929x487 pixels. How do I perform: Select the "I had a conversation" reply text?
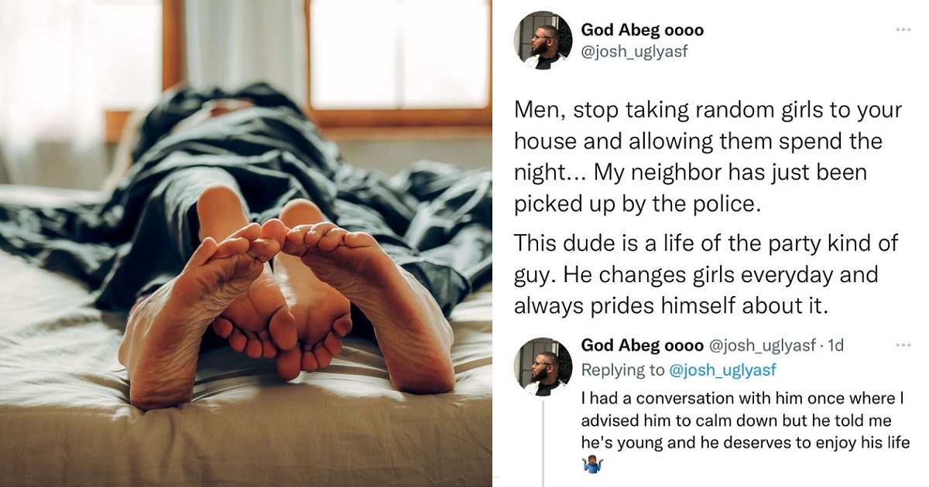745,422
